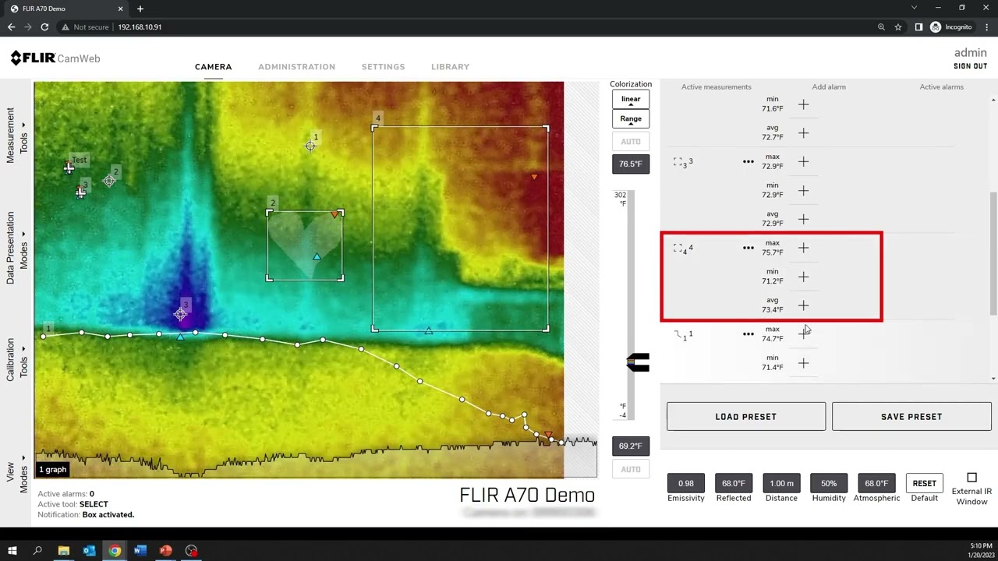Click the SIGN OUT link

[x=970, y=66]
